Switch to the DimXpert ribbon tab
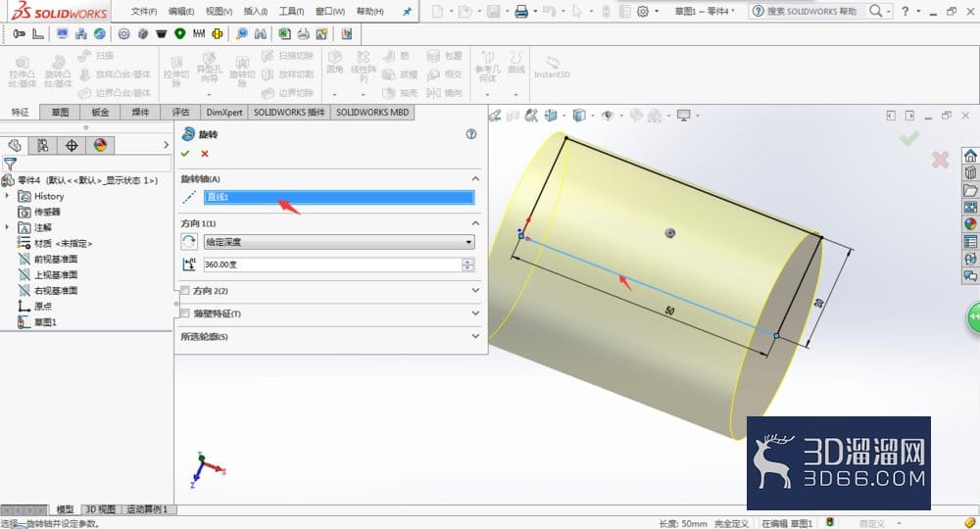The image size is (980, 529). (223, 113)
